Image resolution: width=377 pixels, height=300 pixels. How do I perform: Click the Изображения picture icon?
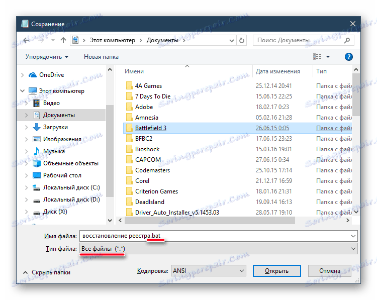37,139
